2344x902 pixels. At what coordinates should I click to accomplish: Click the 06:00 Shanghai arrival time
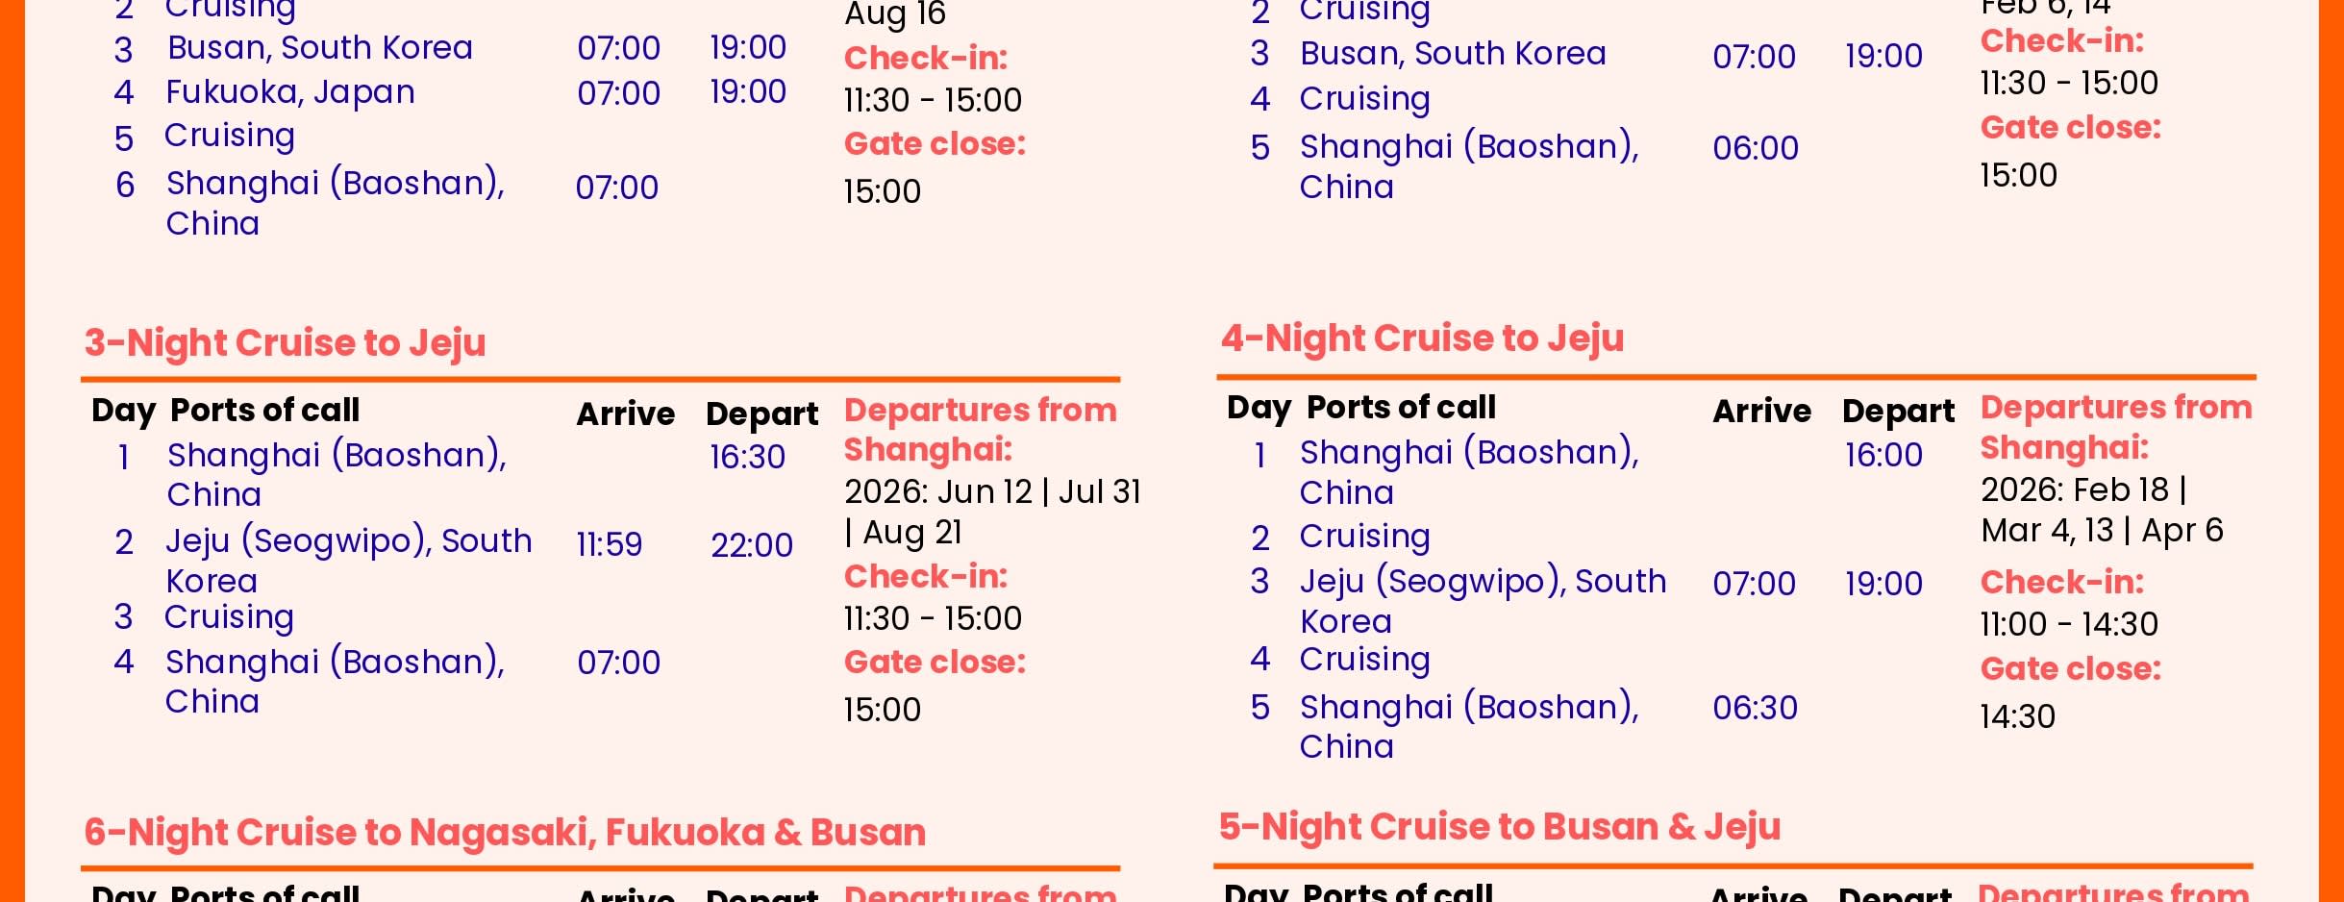pyautogui.click(x=1755, y=148)
